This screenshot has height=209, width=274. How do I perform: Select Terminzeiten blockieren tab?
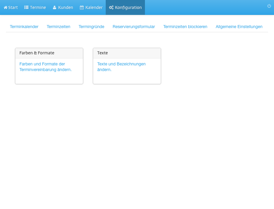coord(185,27)
